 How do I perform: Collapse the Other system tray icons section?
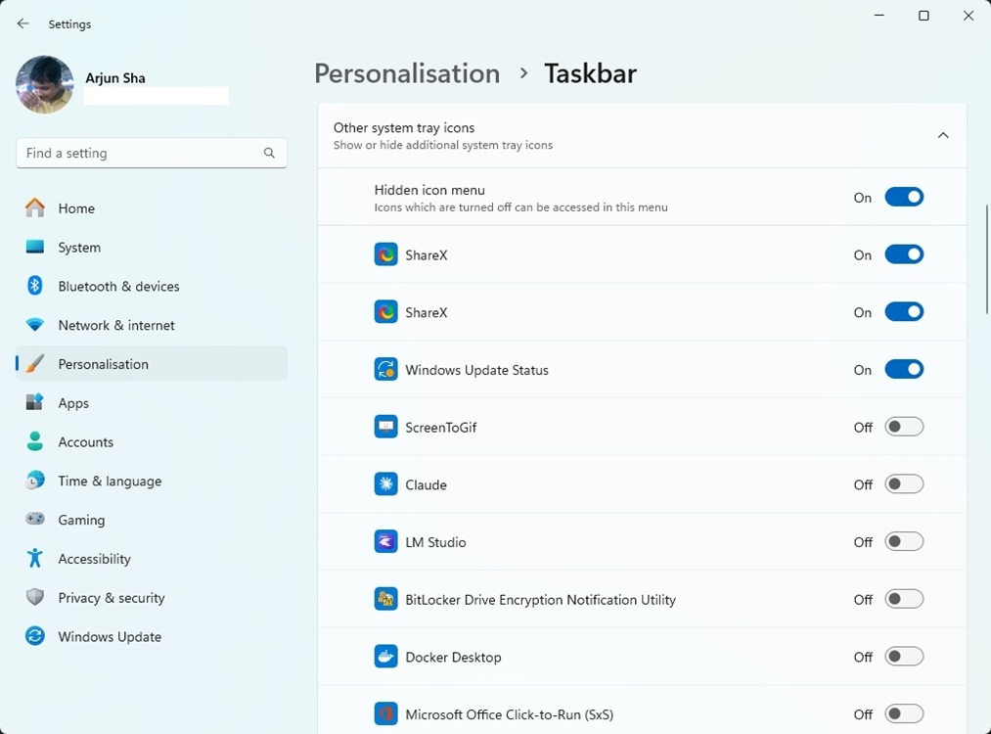[x=942, y=135]
